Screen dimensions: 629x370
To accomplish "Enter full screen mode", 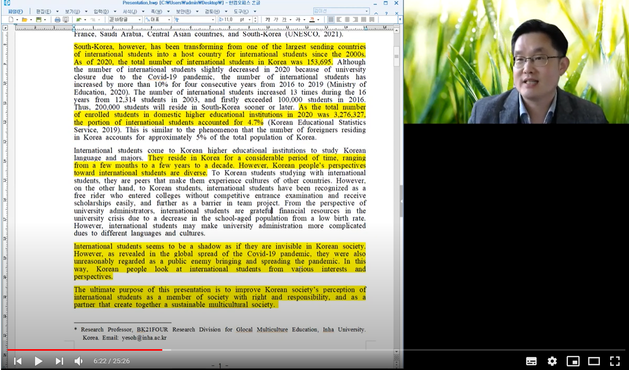I will coord(615,361).
